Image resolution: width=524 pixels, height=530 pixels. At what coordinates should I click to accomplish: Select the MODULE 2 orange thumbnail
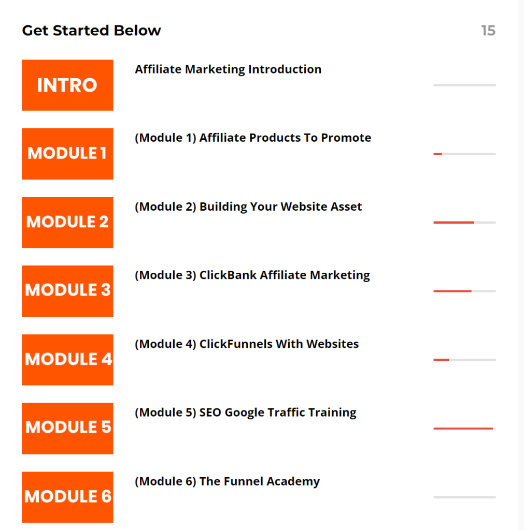click(67, 222)
